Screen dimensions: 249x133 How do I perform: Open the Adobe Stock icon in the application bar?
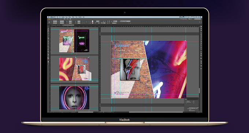(57, 19)
